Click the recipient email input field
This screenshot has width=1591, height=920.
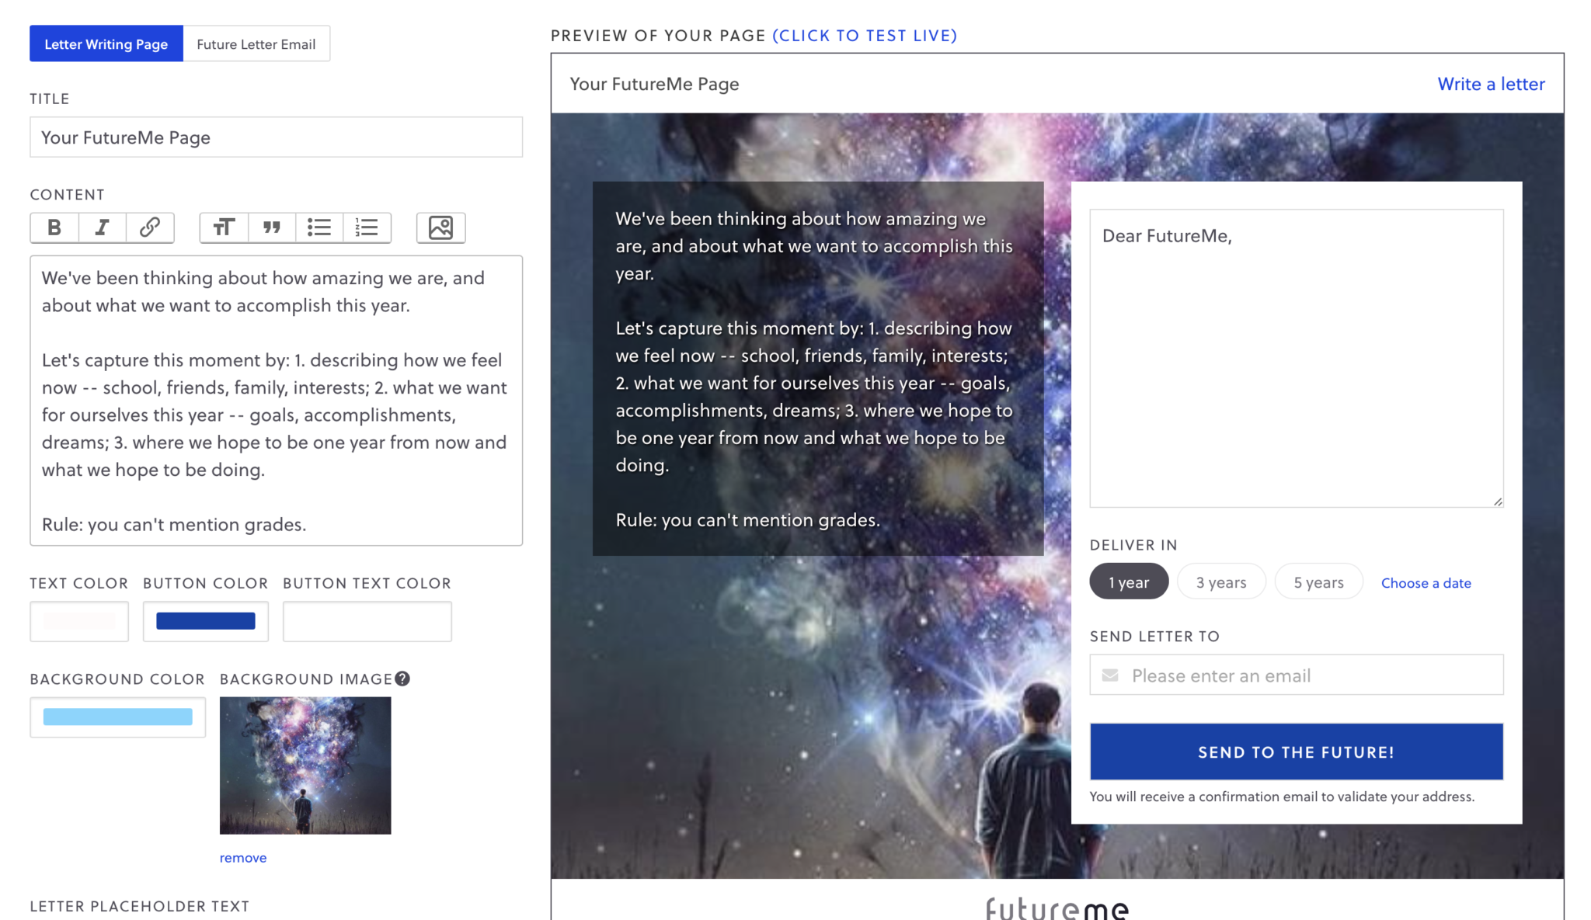1295,675
